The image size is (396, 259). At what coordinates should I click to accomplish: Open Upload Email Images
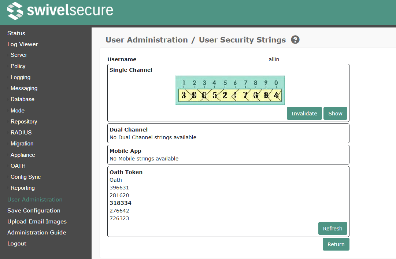click(x=37, y=221)
